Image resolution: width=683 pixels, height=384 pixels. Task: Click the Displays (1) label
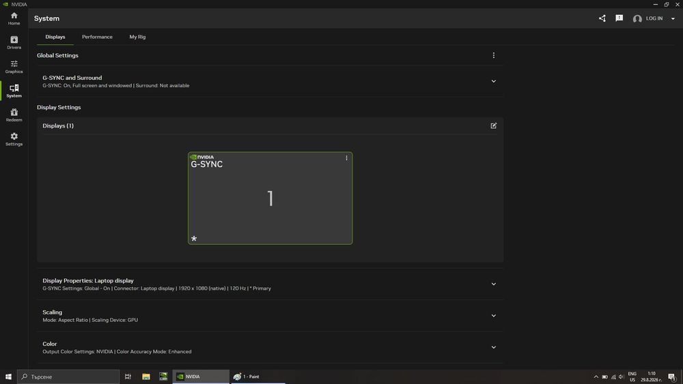click(x=58, y=125)
